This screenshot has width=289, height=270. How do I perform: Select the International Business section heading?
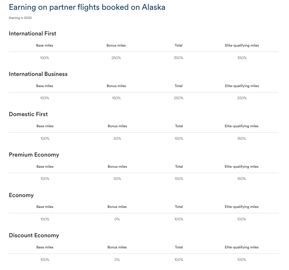[38, 74]
